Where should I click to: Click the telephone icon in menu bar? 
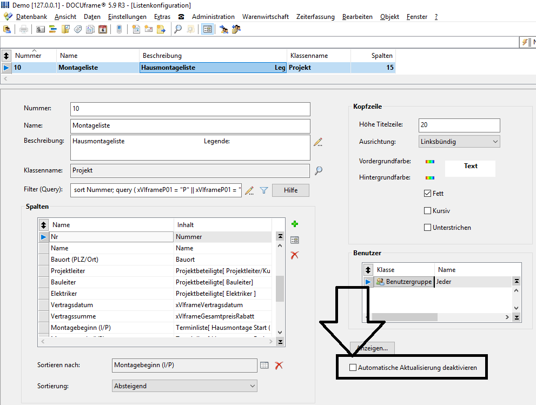(181, 17)
